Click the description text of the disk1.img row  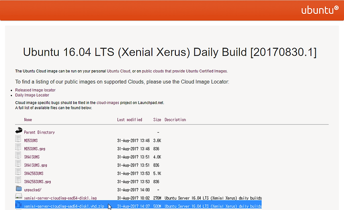point(213,198)
